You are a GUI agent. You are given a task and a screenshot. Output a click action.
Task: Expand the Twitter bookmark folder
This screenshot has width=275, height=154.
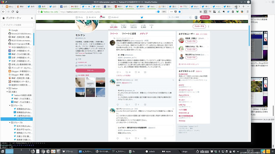coord(7,89)
